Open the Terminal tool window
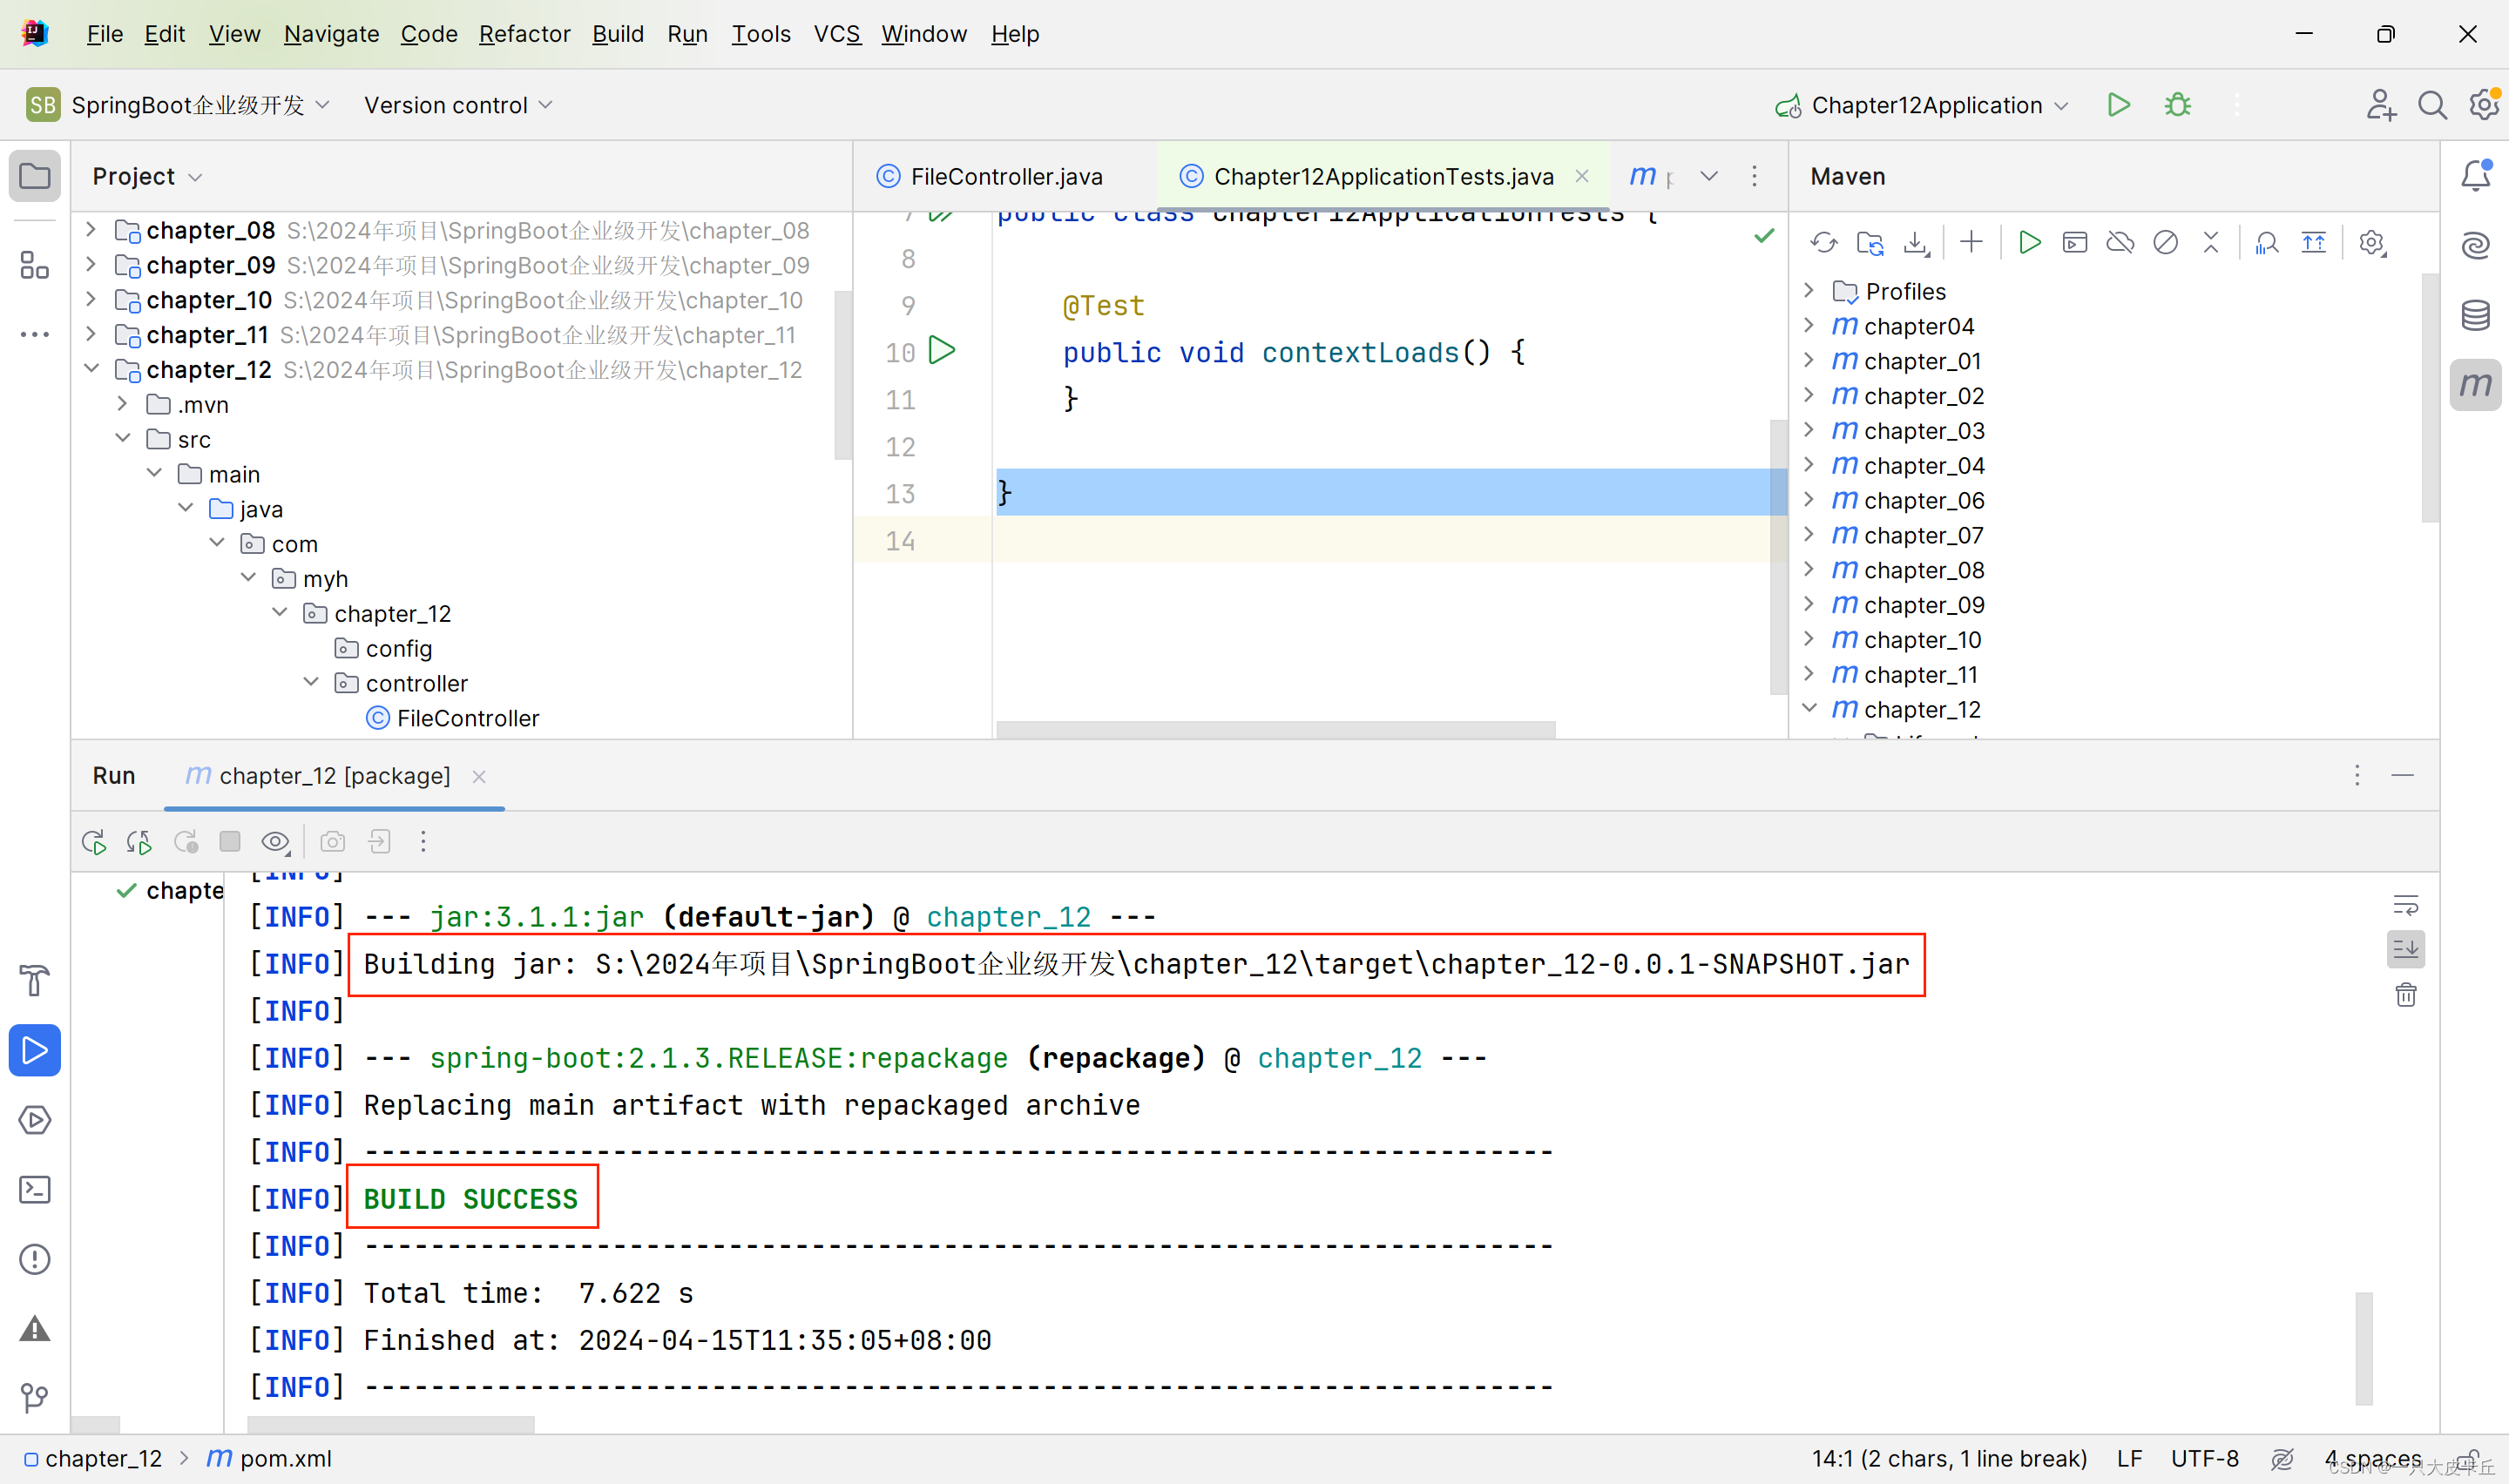The height and width of the screenshot is (1484, 2509). (35, 1189)
